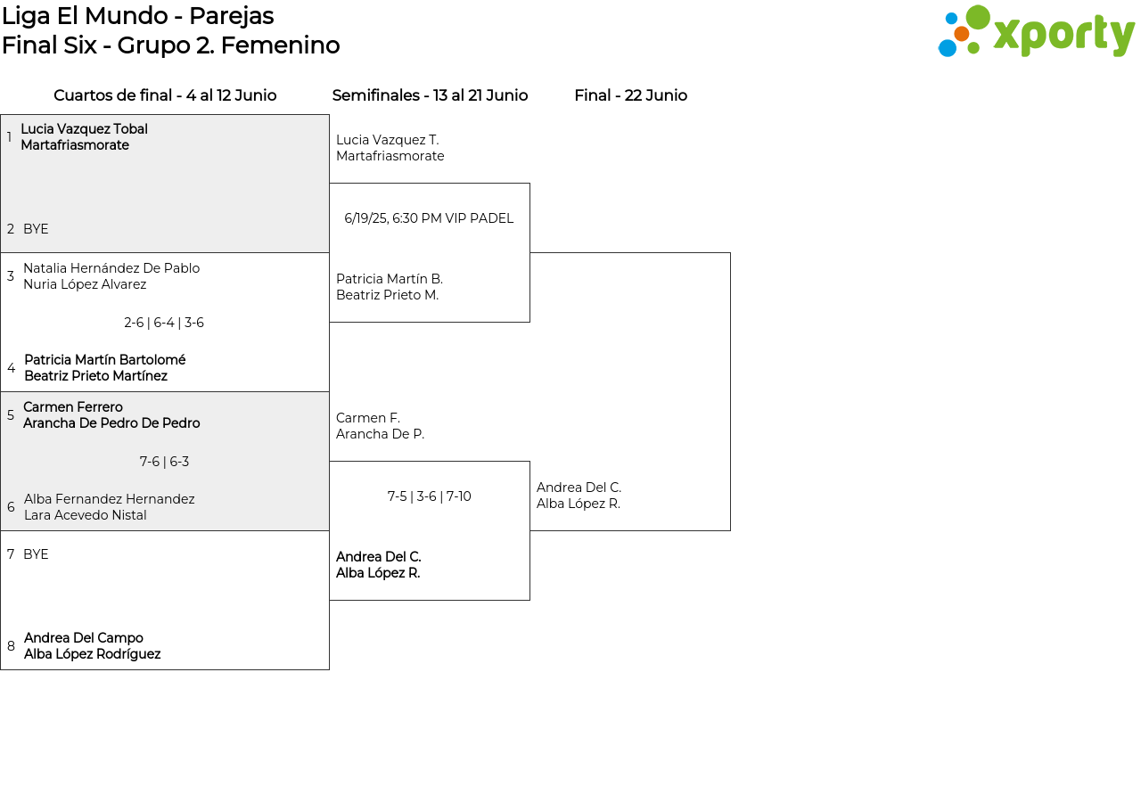Select Patricia Martín Bartolomé team entry
Image resolution: width=1141 pixels, height=787 pixels.
(x=104, y=368)
